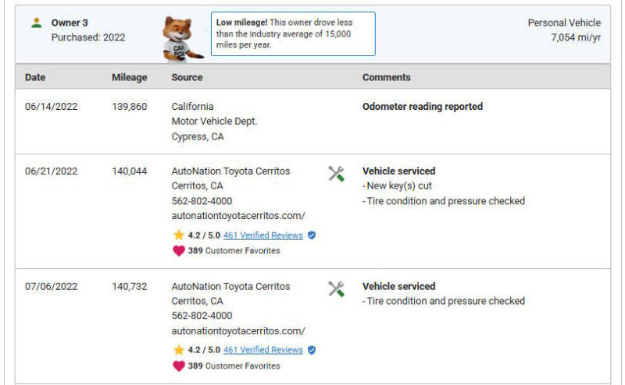Click AutoNation Toyota Cerritos in 07/06/2022 row
The height and width of the screenshot is (385, 625).
click(230, 286)
